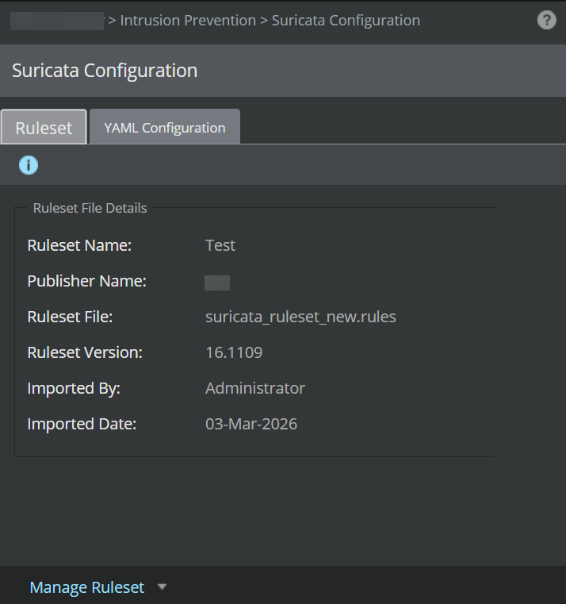Click the Imported Date label
Image resolution: width=566 pixels, height=604 pixels.
[x=82, y=424]
